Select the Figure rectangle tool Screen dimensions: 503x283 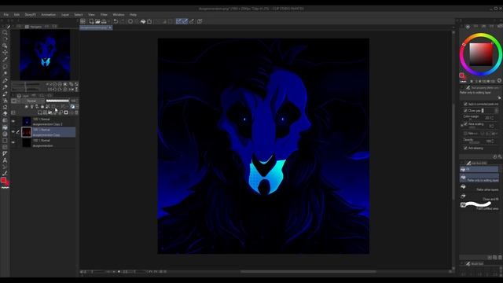pos(5,141)
